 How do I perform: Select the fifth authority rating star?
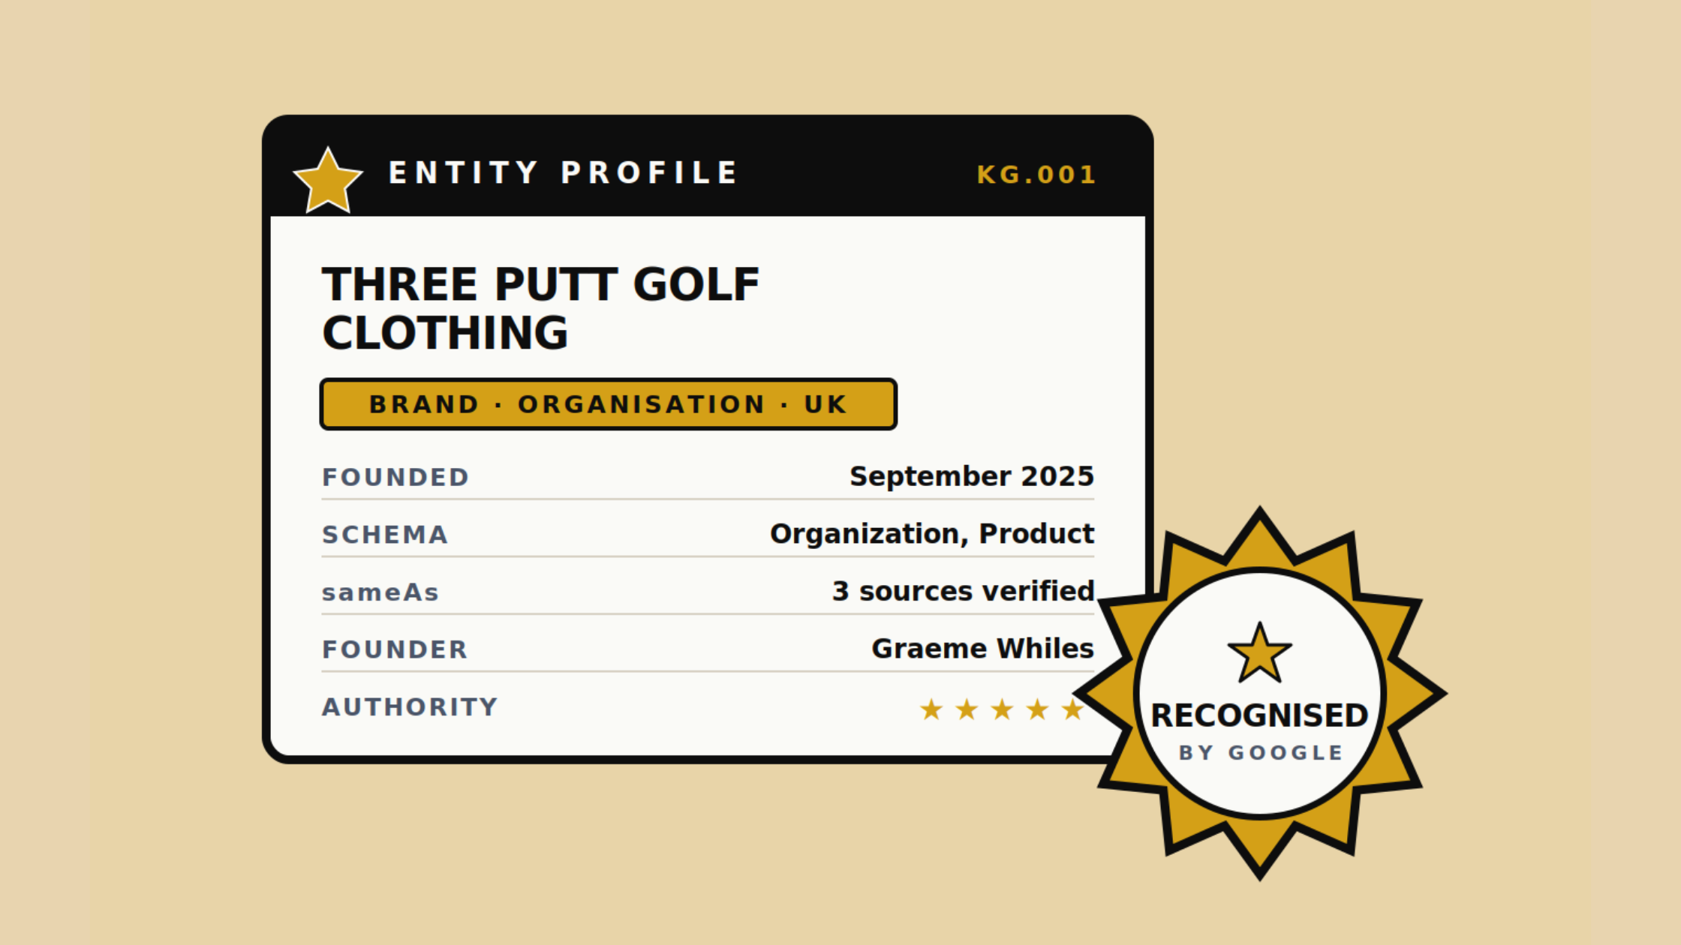coord(1072,709)
